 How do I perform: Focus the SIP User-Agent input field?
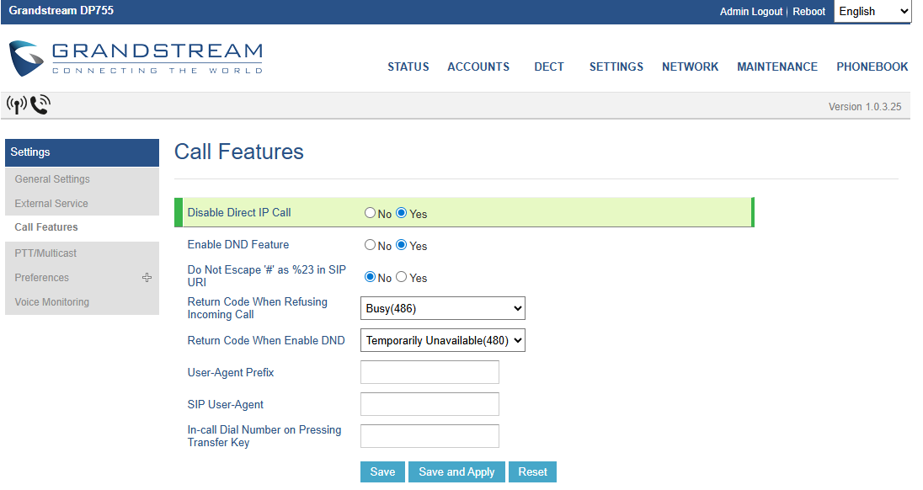(x=429, y=404)
